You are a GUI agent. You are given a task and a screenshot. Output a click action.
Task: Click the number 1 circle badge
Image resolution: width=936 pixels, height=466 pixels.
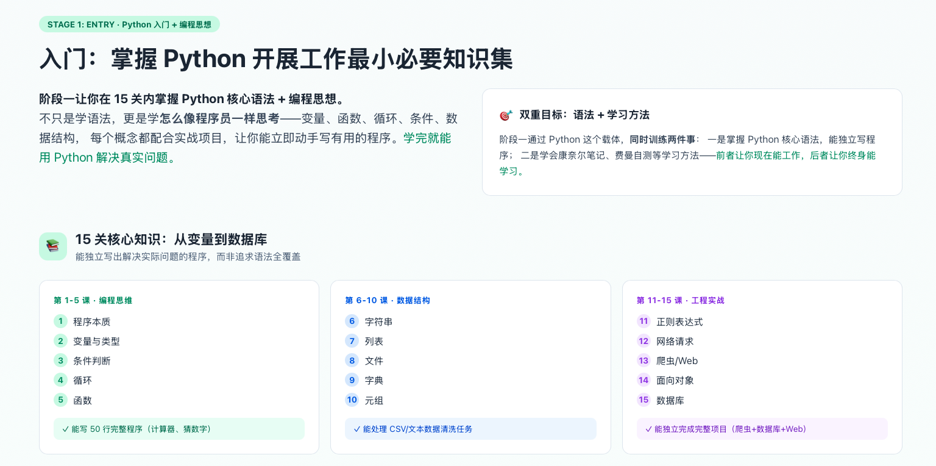click(x=60, y=321)
